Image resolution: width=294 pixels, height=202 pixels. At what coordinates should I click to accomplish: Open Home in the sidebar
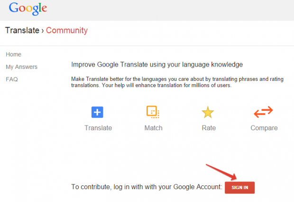click(13, 54)
